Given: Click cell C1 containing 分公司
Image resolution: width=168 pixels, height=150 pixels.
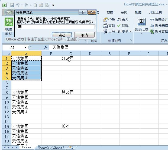Looking at the screenshot, I should 70,58.
